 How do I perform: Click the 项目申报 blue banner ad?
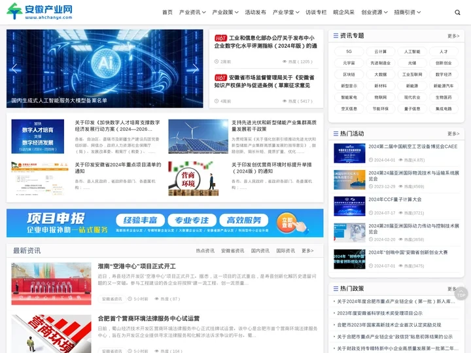click(x=165, y=223)
